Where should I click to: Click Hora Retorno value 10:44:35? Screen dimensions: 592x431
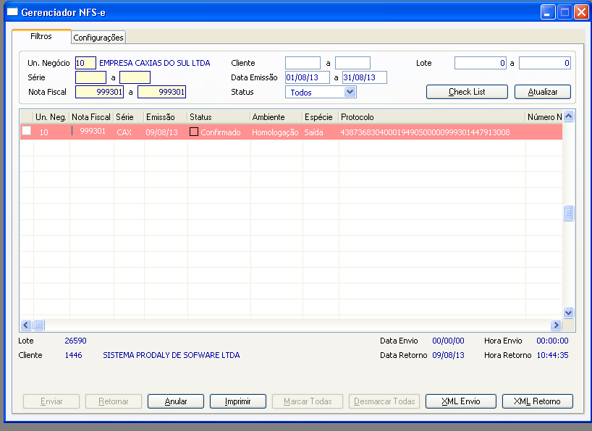pos(552,355)
